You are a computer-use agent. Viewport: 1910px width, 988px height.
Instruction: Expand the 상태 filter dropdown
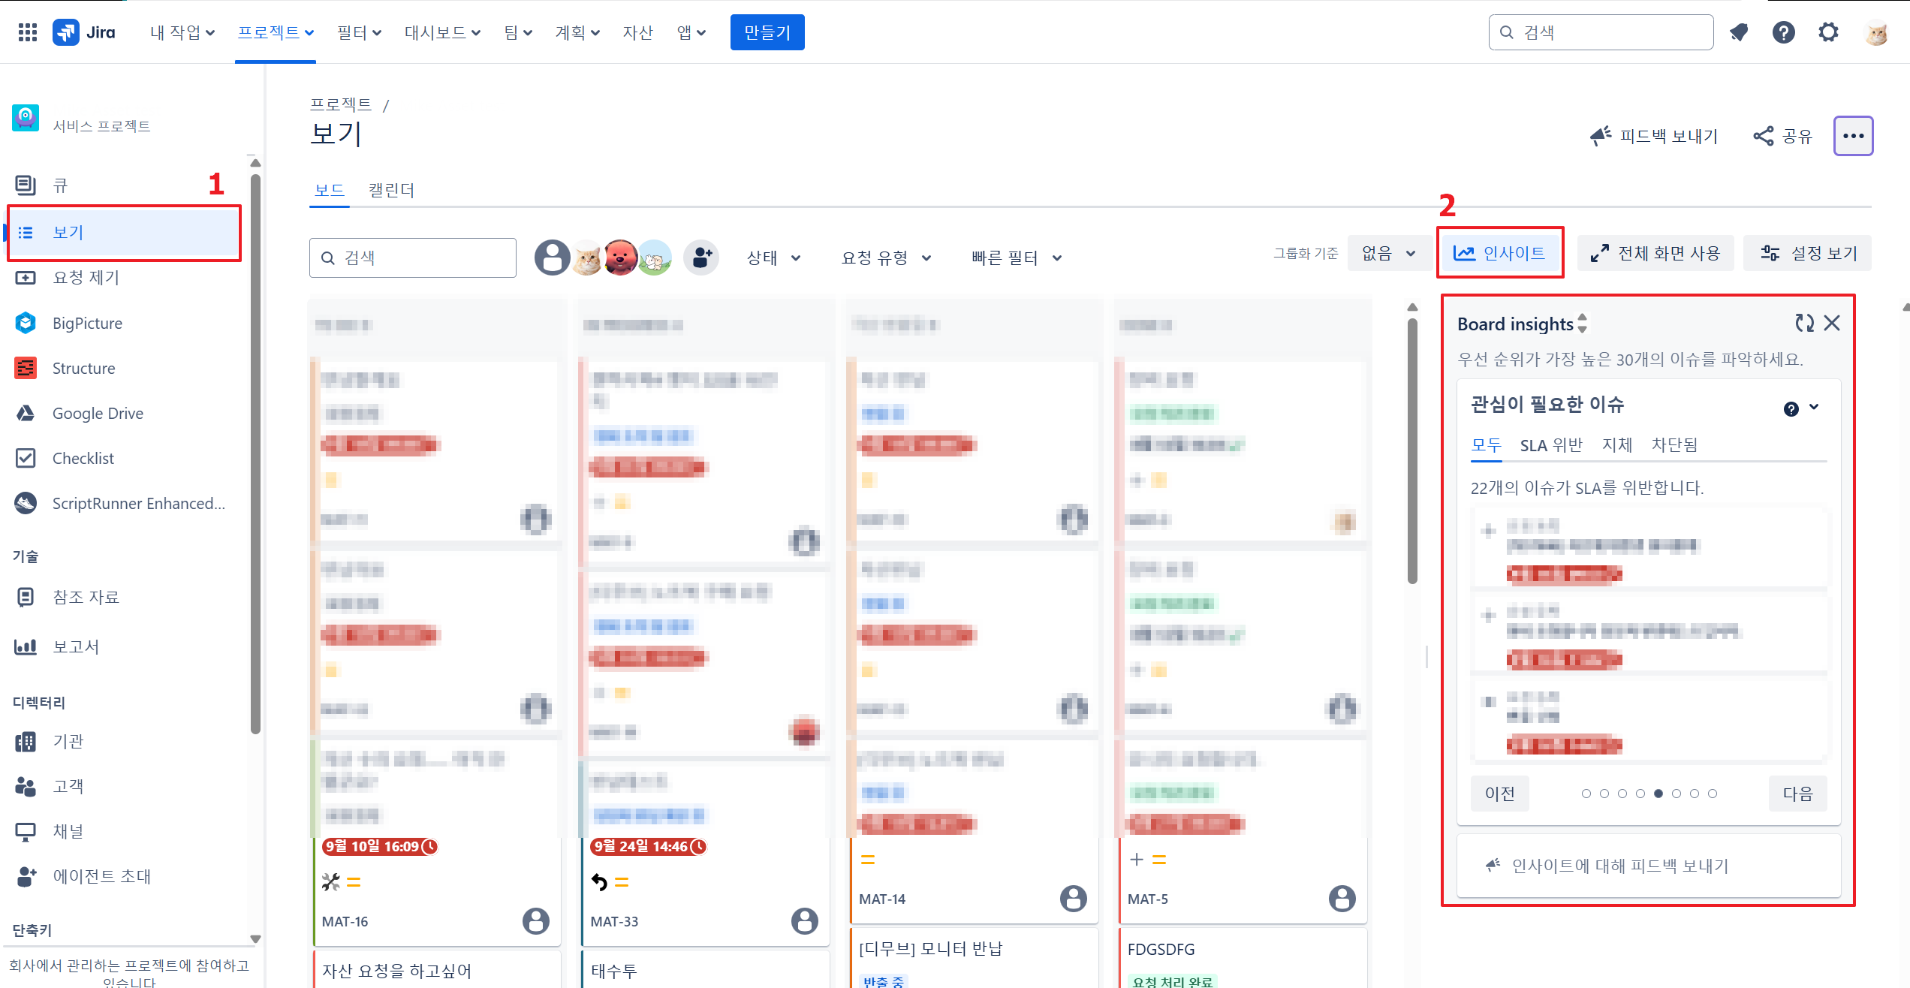click(773, 258)
